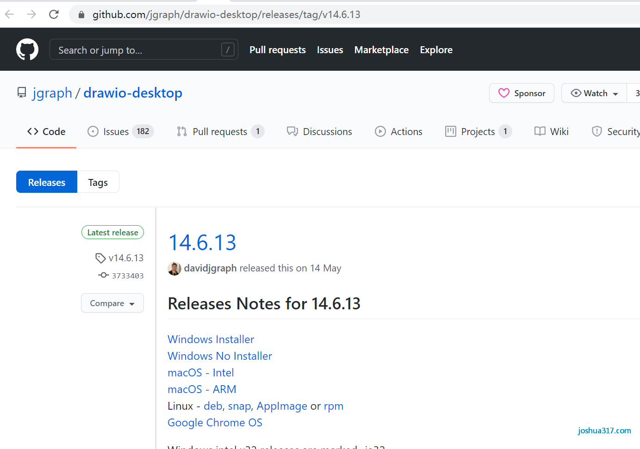This screenshot has width=640, height=449.
Task: Open the 14.6.13 release title
Action: click(202, 243)
